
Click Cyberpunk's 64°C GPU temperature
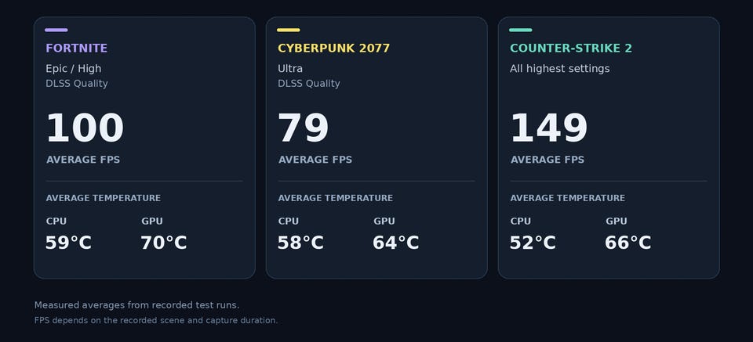[x=395, y=243]
